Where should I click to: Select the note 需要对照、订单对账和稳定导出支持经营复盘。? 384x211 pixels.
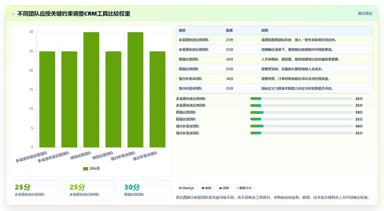point(296,79)
